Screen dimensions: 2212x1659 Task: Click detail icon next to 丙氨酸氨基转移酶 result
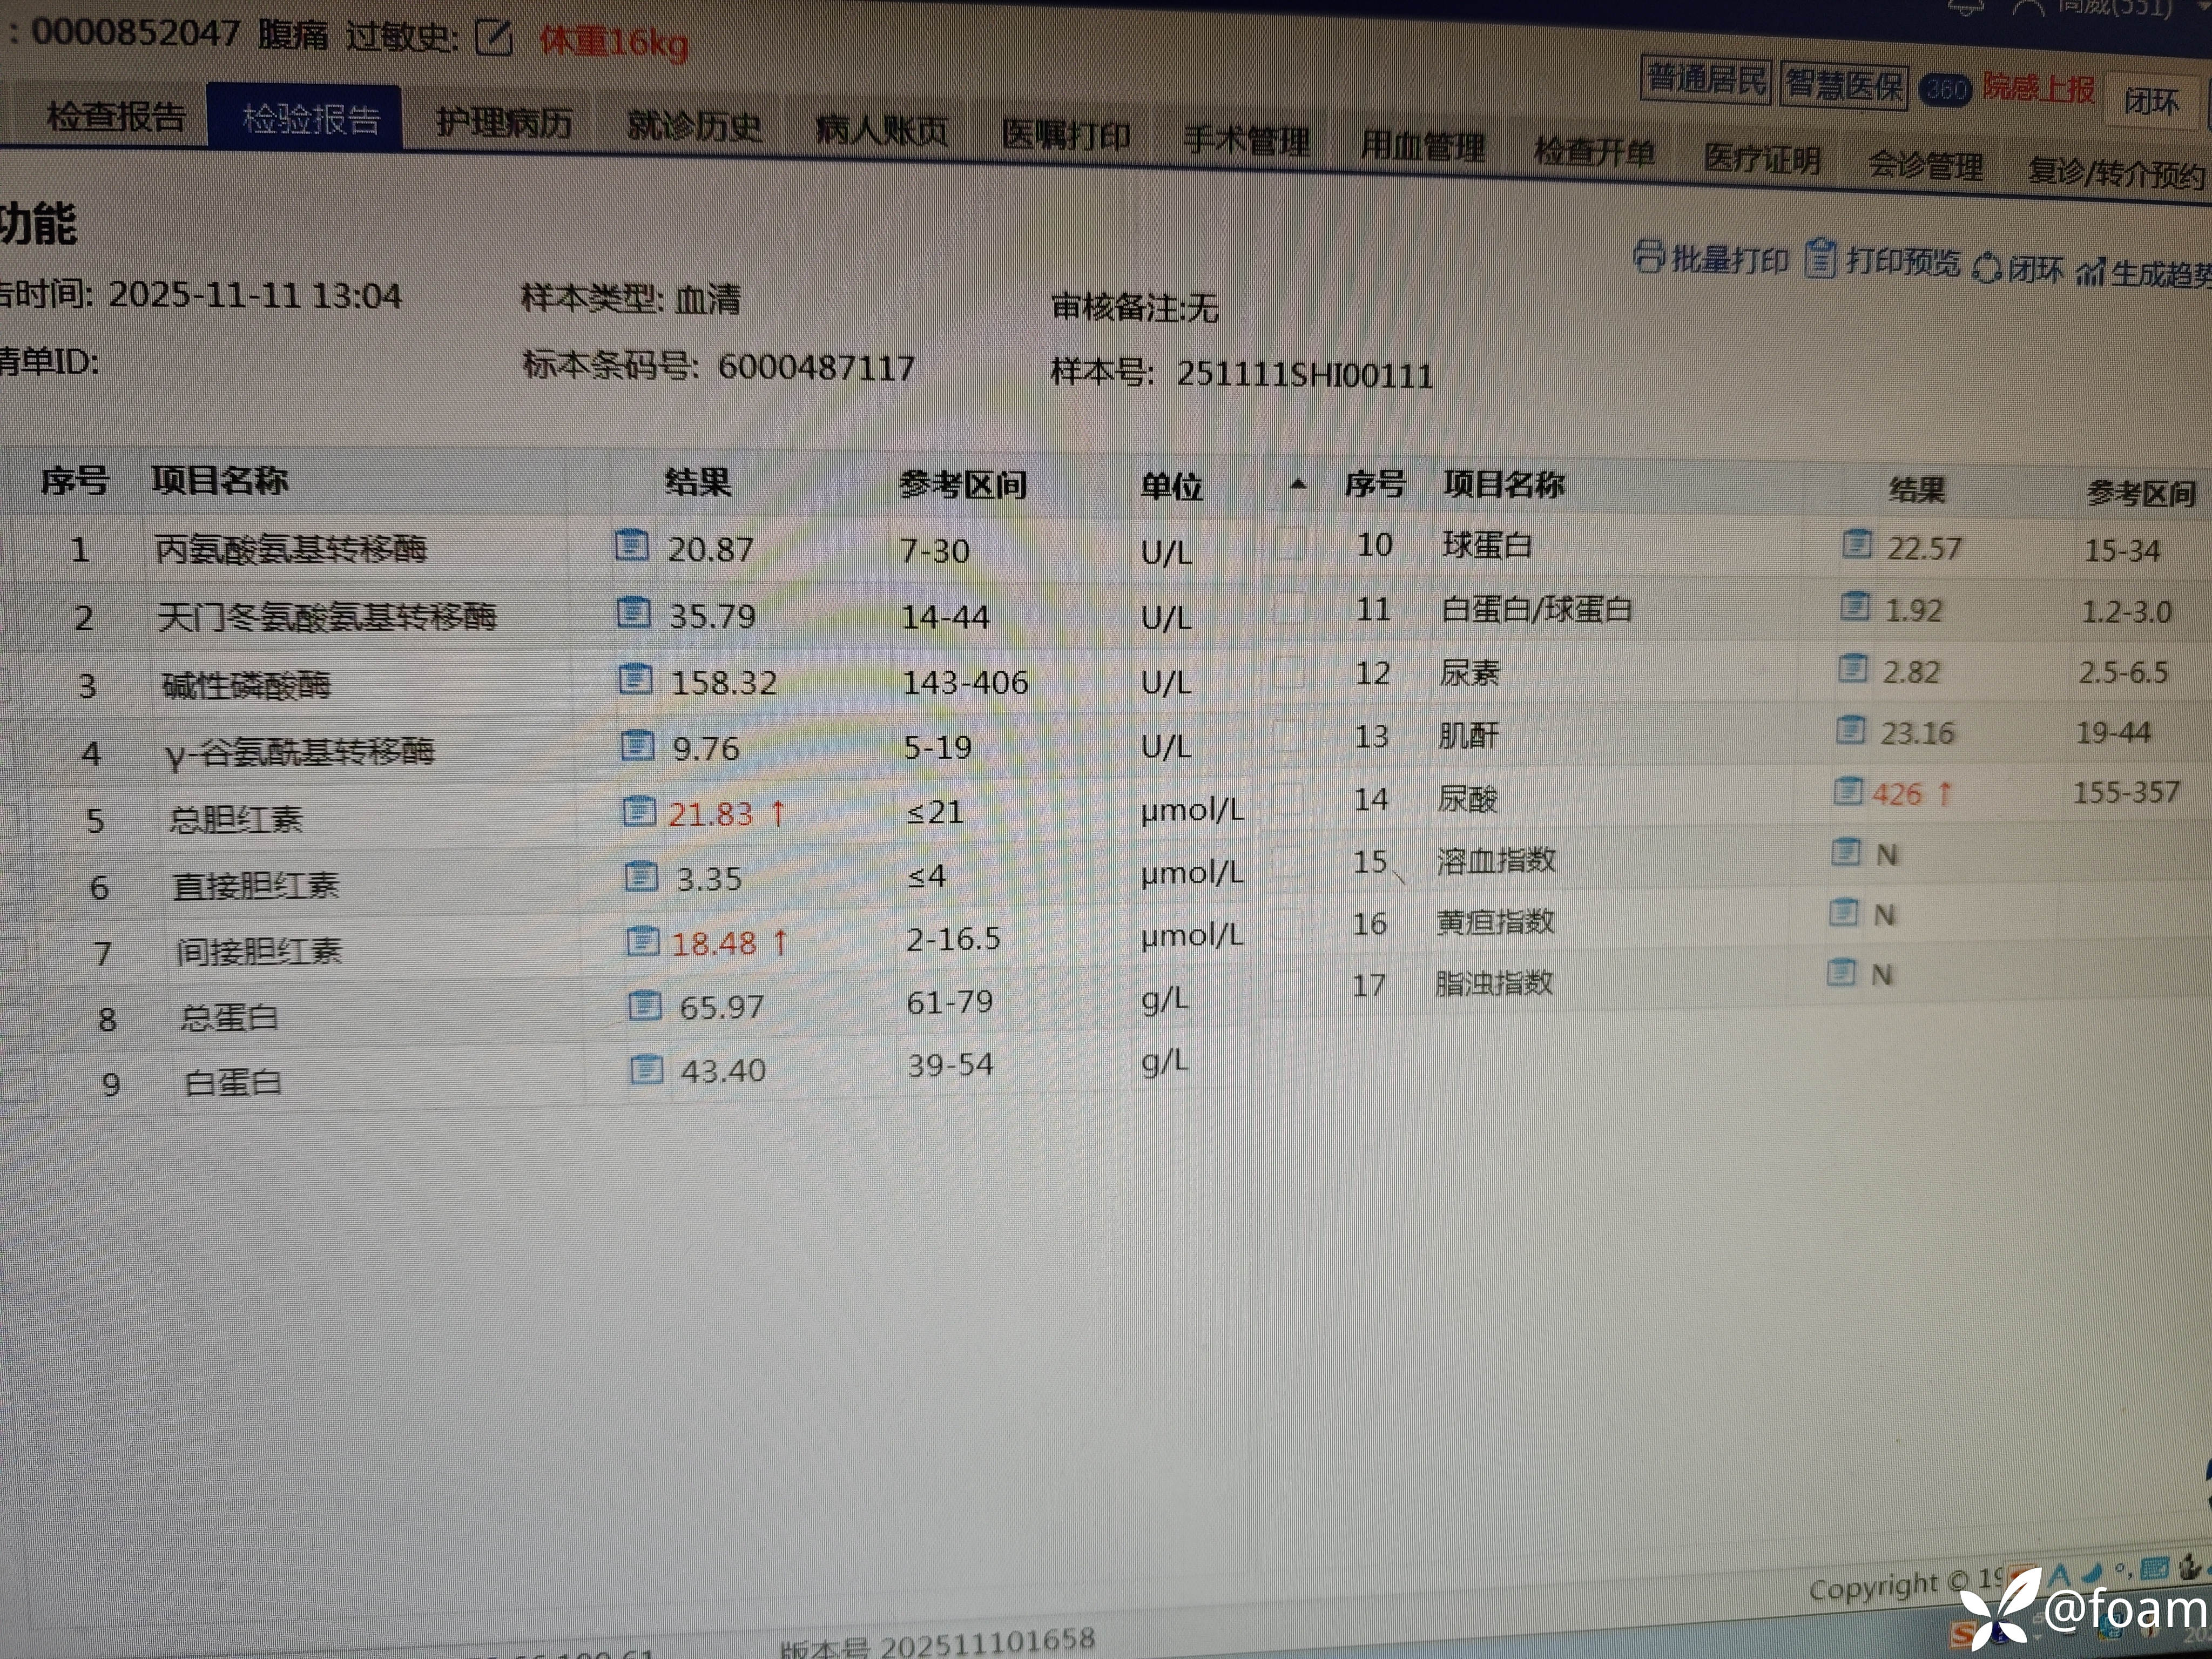pyautogui.click(x=631, y=545)
